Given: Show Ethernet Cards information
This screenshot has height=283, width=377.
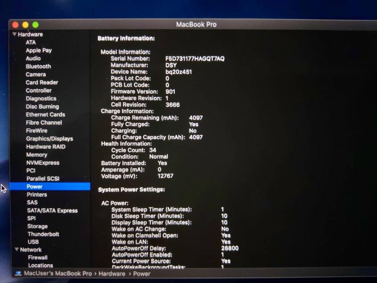Looking at the screenshot, I should point(45,114).
